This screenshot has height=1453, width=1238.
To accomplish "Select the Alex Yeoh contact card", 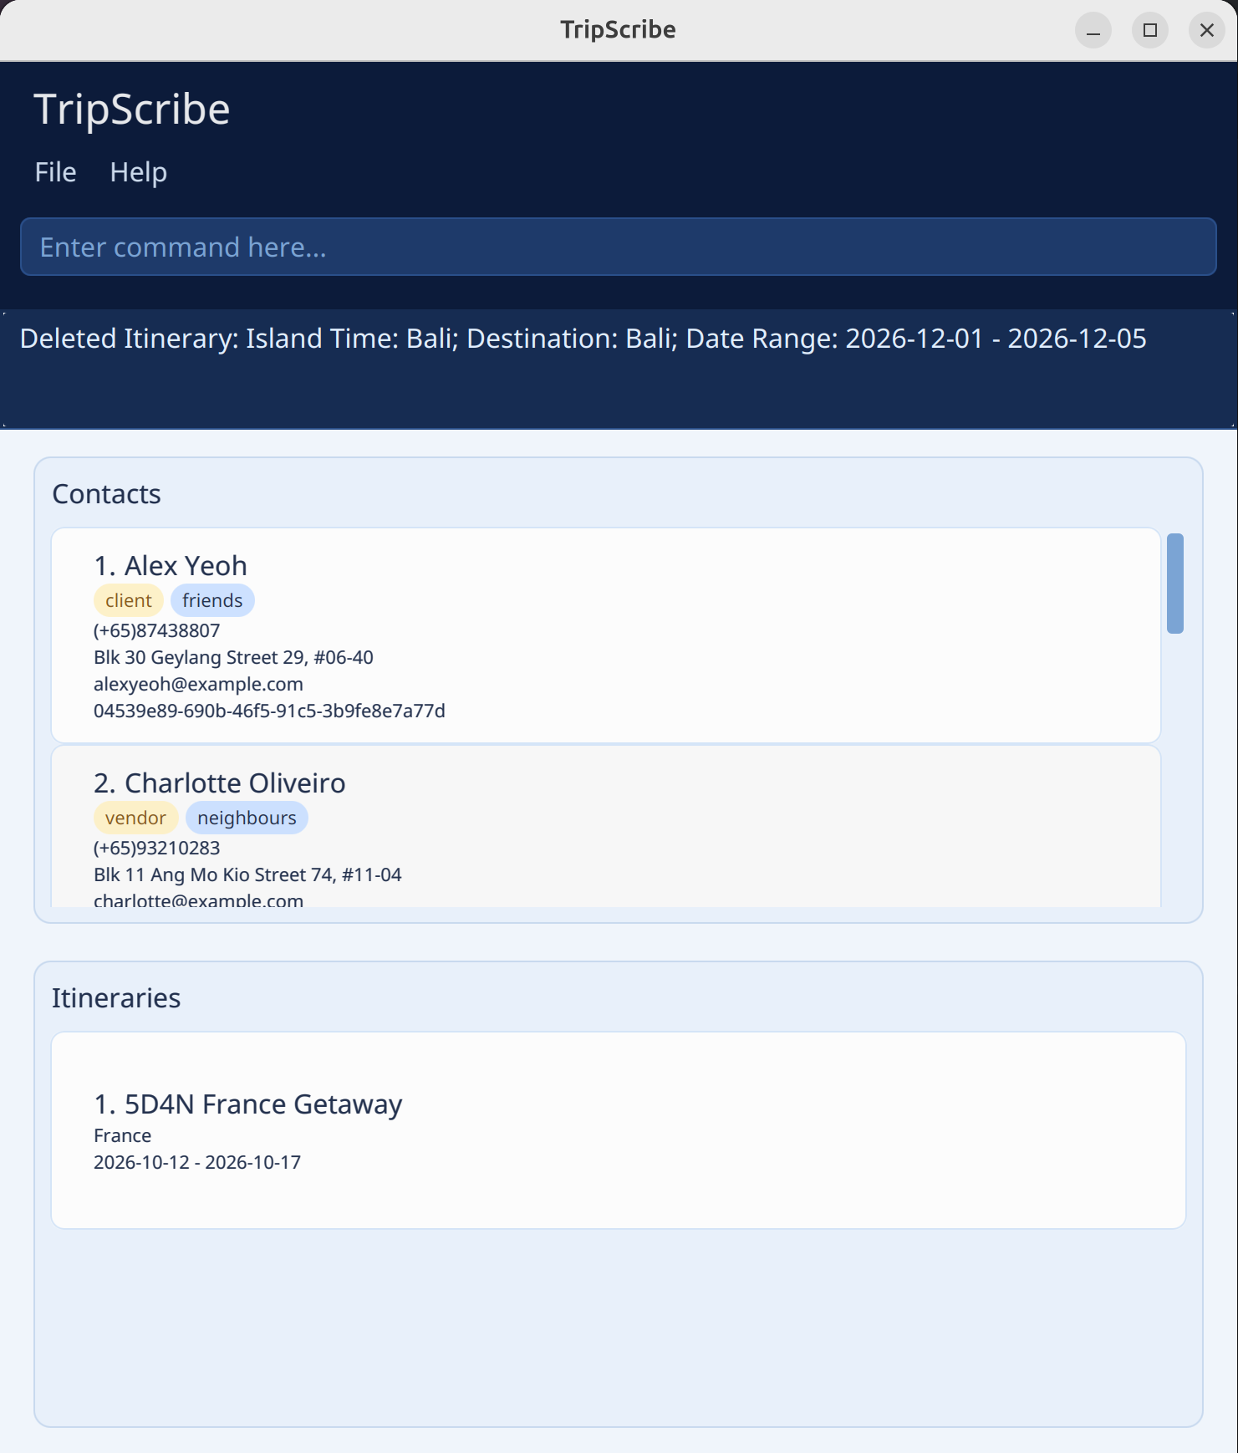I will tap(605, 635).
